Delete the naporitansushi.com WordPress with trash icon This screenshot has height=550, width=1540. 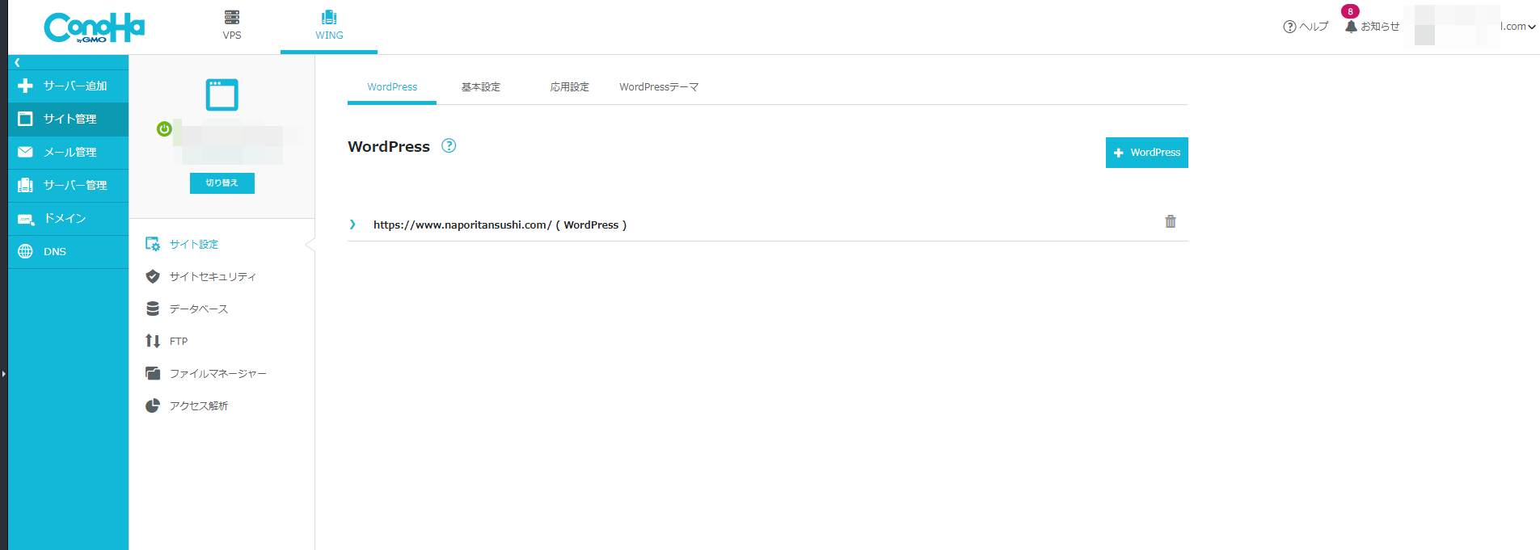pos(1171,221)
